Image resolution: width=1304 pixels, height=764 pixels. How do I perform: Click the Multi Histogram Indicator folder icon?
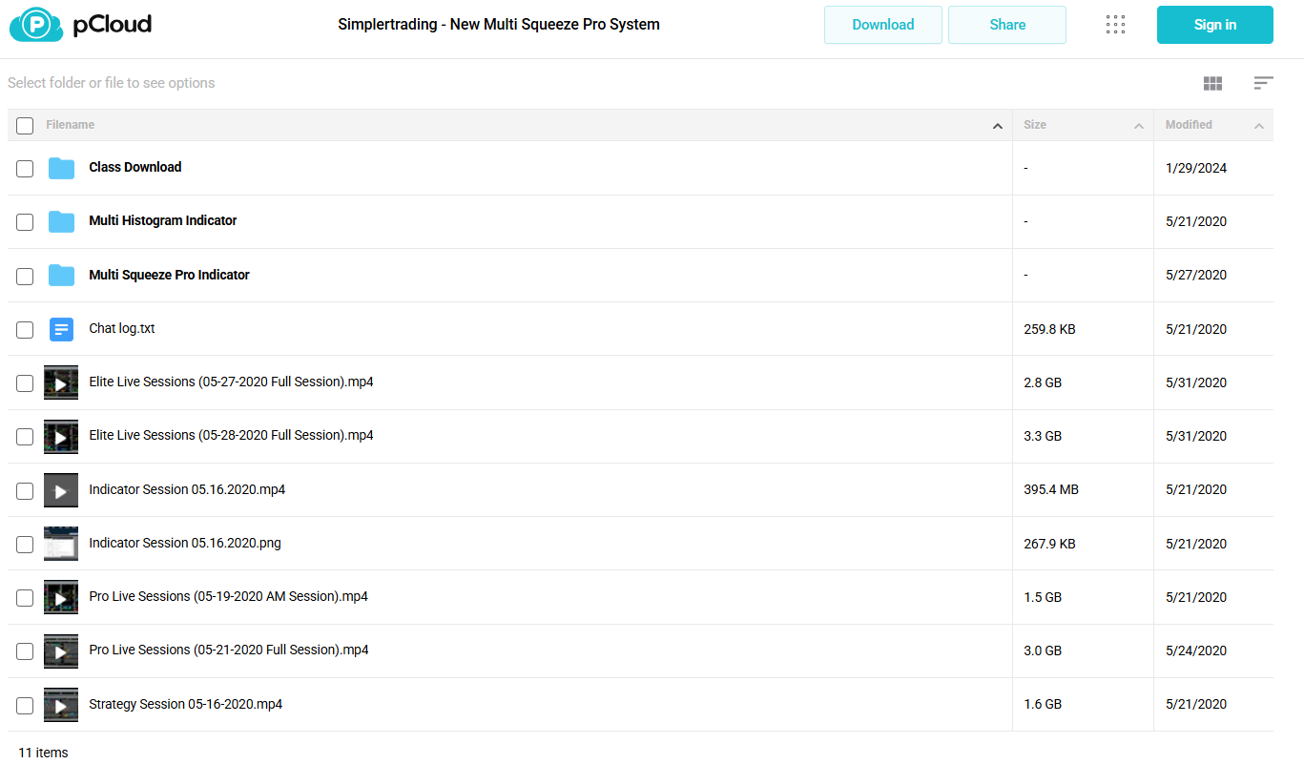pyautogui.click(x=61, y=221)
